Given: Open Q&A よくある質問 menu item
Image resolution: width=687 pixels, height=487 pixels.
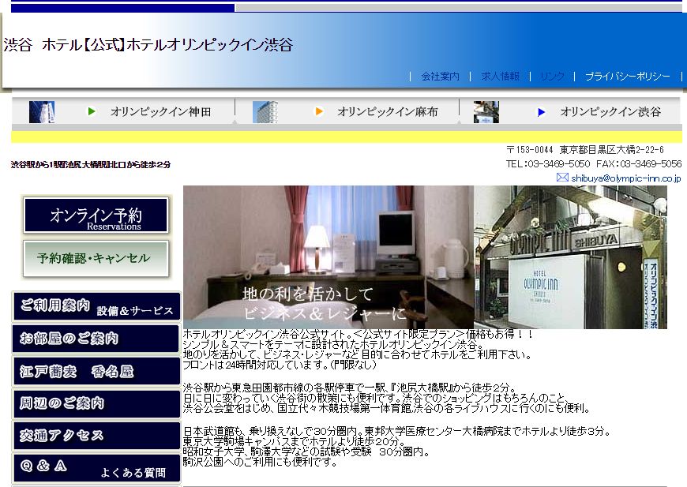Looking at the screenshot, I should click(96, 468).
